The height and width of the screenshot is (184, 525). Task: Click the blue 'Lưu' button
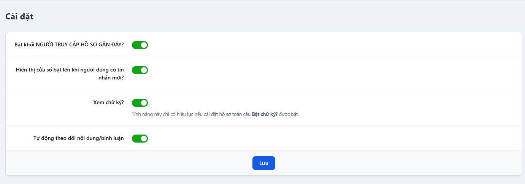click(x=263, y=163)
